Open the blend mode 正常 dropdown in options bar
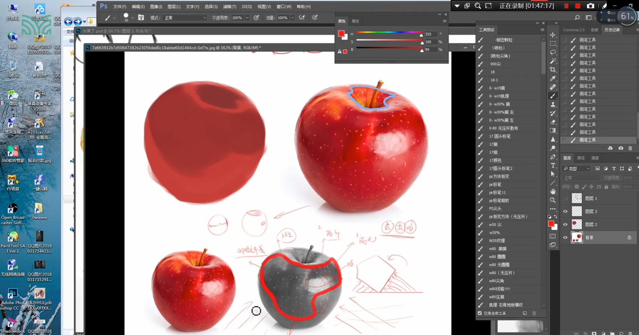The image size is (639, 335). point(184,18)
